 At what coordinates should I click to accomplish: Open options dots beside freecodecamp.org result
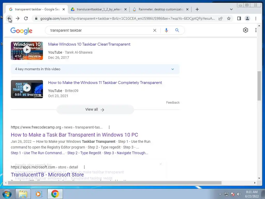(109, 127)
